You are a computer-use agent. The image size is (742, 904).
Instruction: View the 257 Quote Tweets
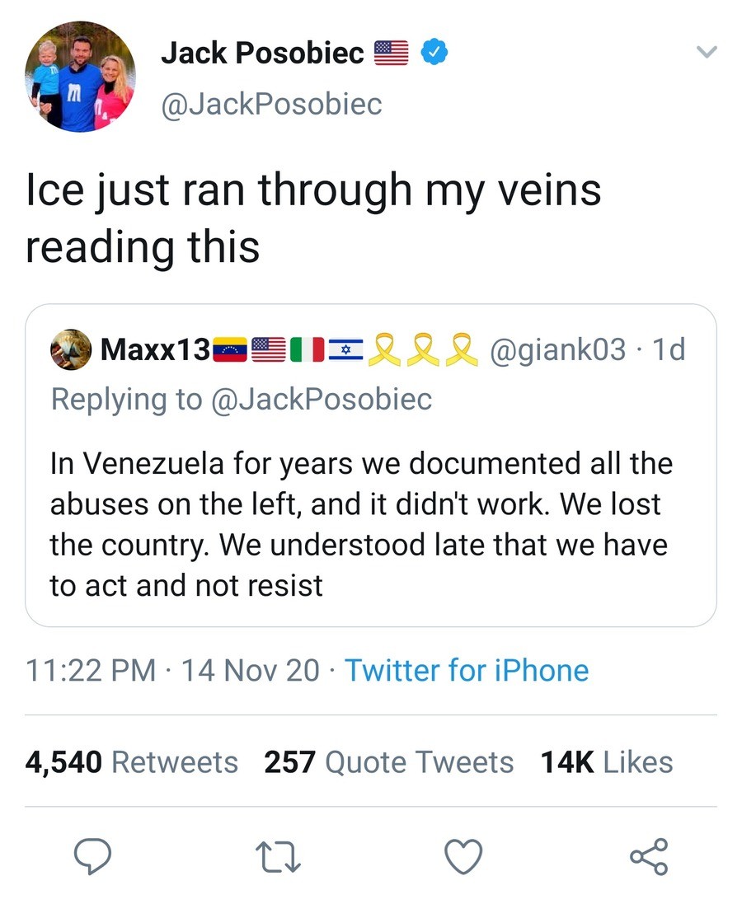388,762
